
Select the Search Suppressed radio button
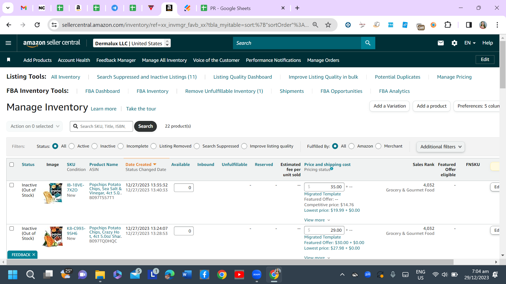197,146
